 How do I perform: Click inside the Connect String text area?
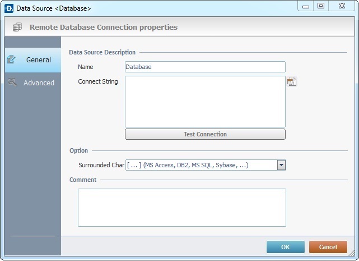coord(205,102)
